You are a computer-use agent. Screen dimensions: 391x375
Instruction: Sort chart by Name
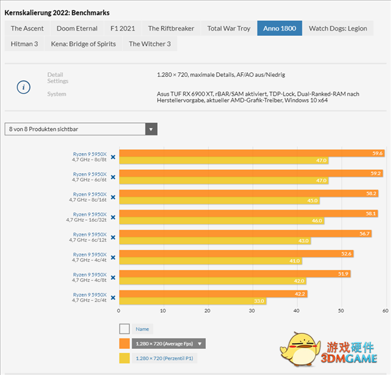coord(142,329)
